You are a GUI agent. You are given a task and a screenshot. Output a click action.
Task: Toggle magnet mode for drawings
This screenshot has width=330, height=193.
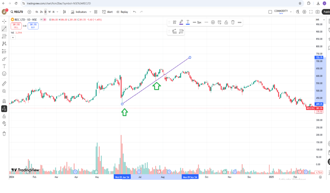(x=4, y=101)
